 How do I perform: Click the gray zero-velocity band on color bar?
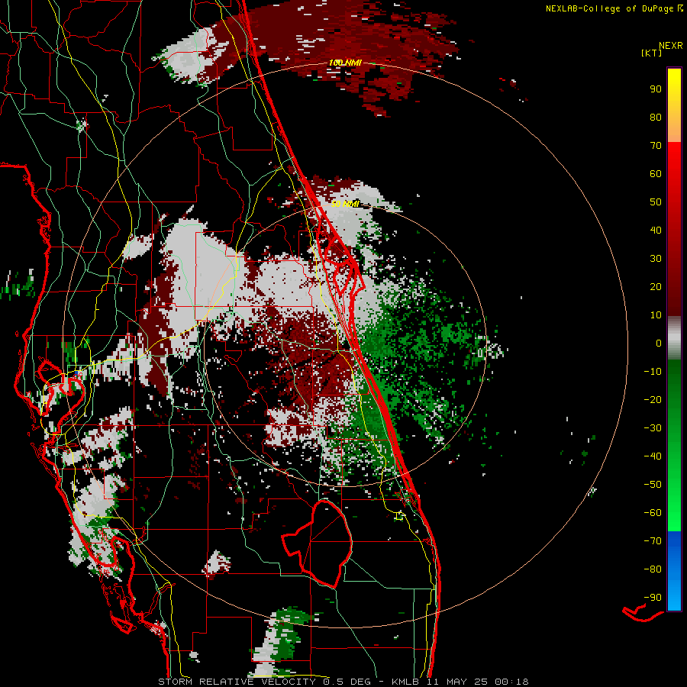coord(674,338)
